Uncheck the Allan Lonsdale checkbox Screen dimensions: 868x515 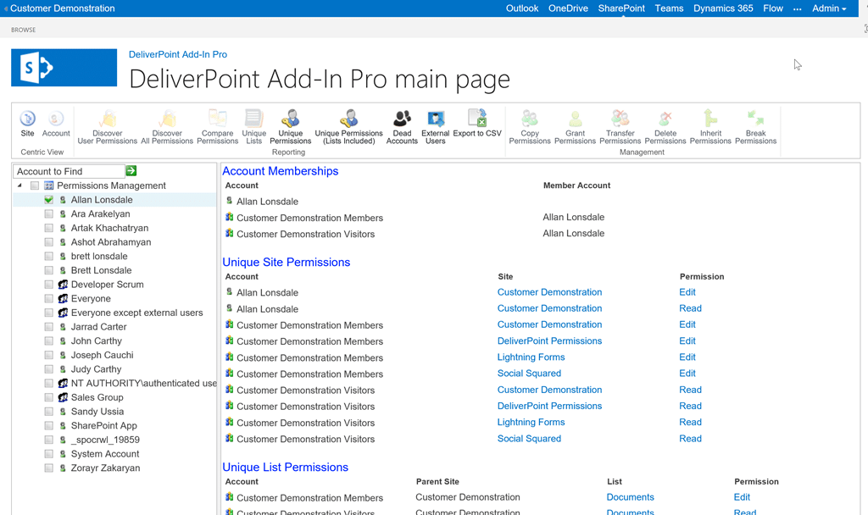click(48, 200)
